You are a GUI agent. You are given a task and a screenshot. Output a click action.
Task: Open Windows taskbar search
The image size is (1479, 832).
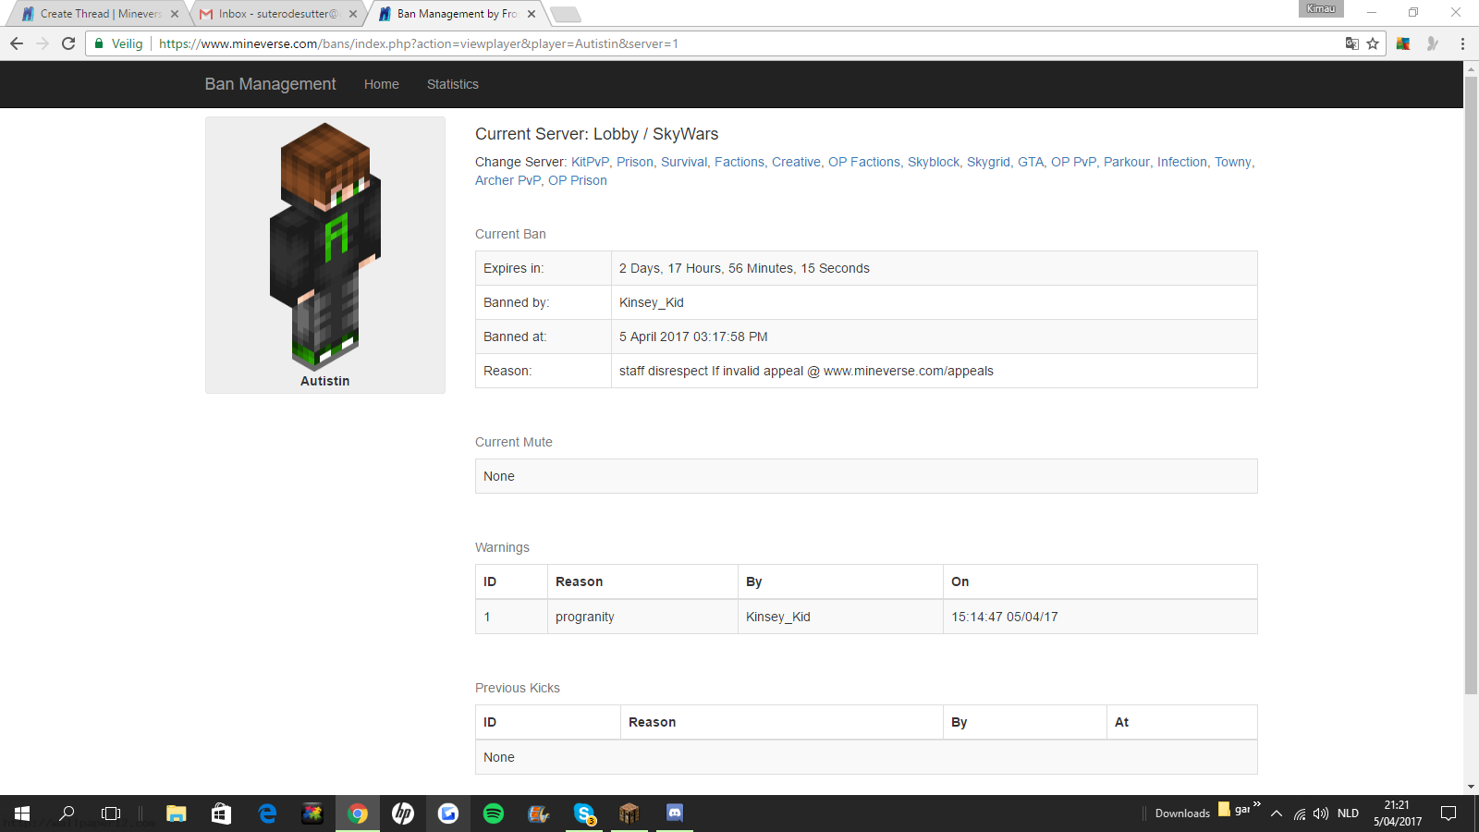pyautogui.click(x=67, y=814)
